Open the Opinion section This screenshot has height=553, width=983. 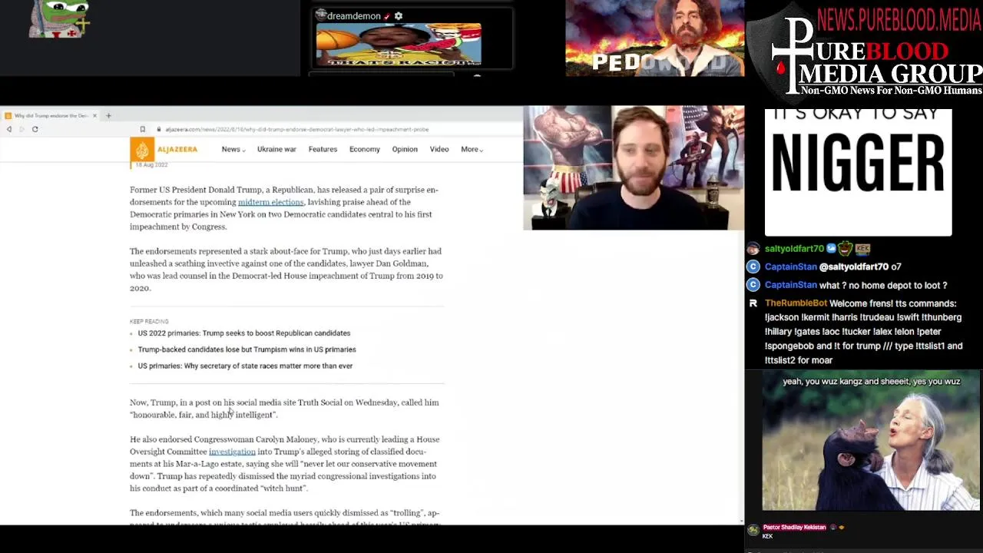point(405,149)
